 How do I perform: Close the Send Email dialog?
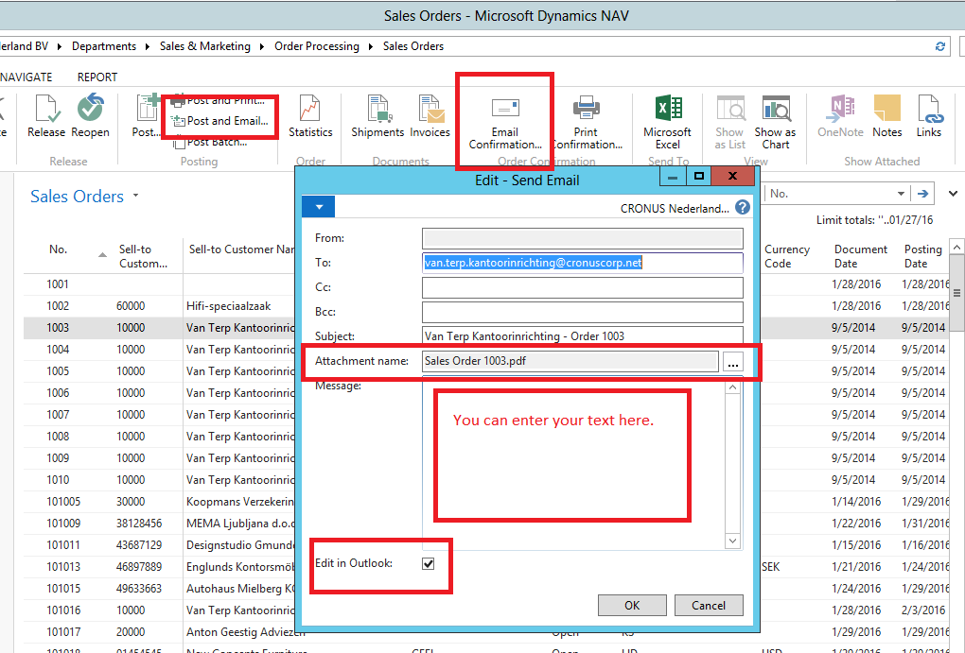pyautogui.click(x=732, y=177)
